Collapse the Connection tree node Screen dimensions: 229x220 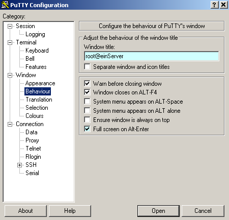[x=10, y=124]
